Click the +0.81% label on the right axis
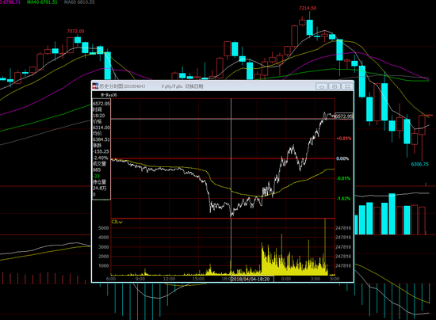The height and width of the screenshot is (320, 436). click(344, 139)
